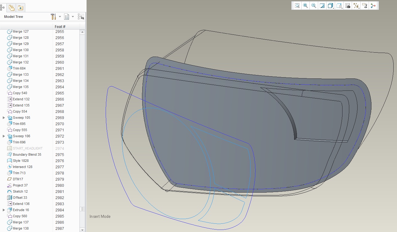The width and height of the screenshot is (397, 232).
Task: Click the model tree scrollbar up arrow
Action: (x=82, y=32)
